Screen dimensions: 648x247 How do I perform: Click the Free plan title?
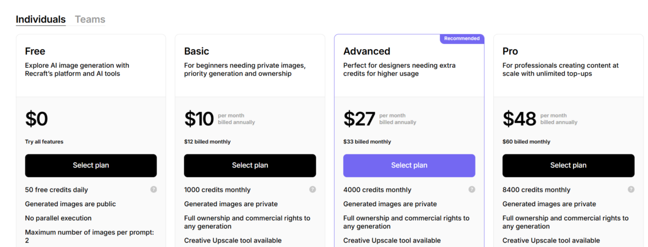pyautogui.click(x=35, y=51)
